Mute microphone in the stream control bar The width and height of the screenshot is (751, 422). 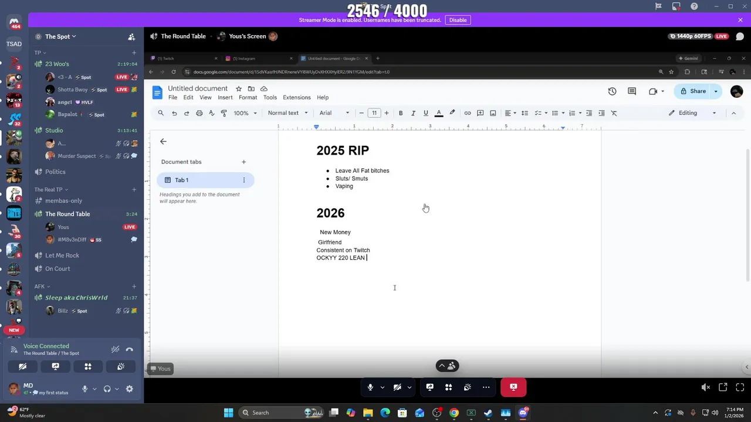370,387
